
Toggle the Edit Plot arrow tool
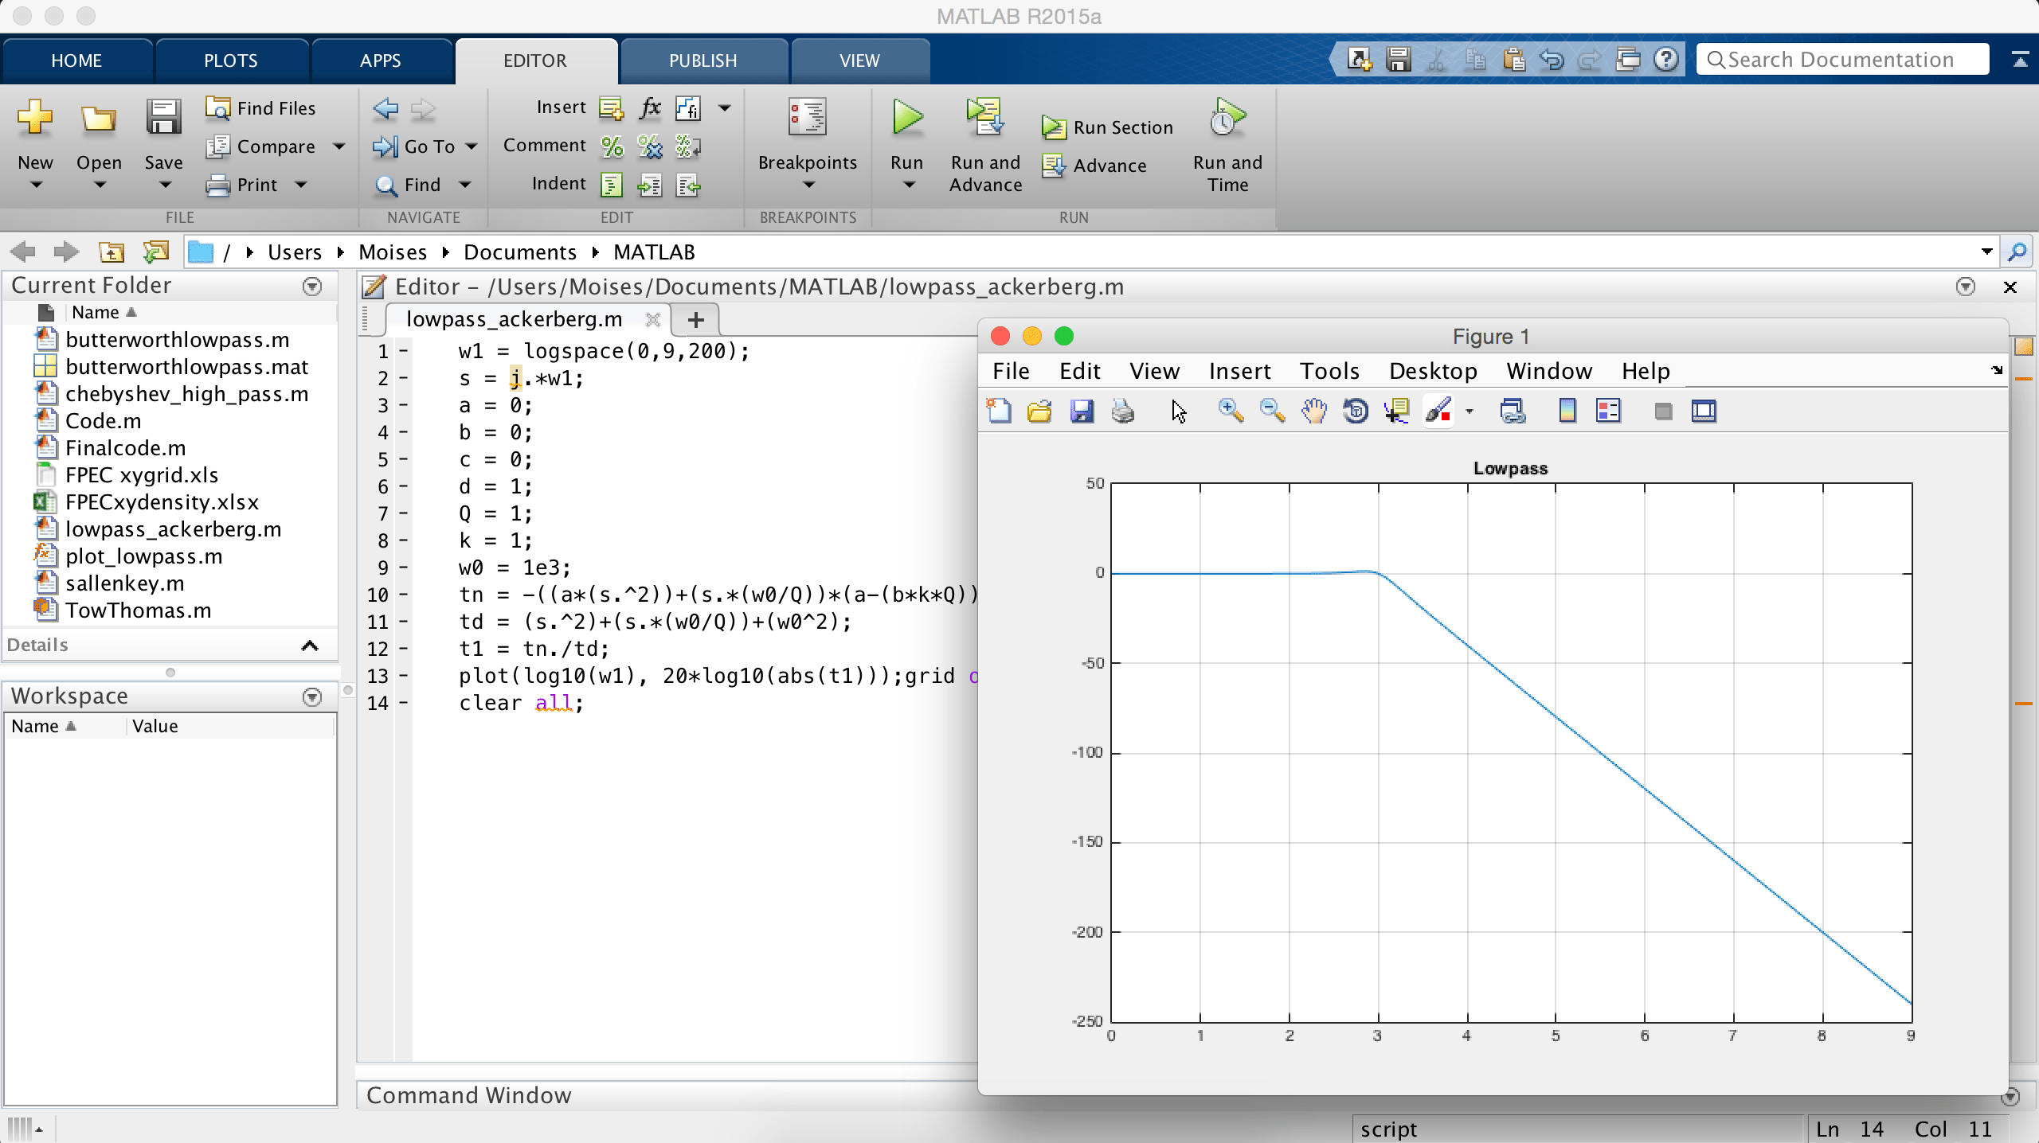pos(1179,412)
